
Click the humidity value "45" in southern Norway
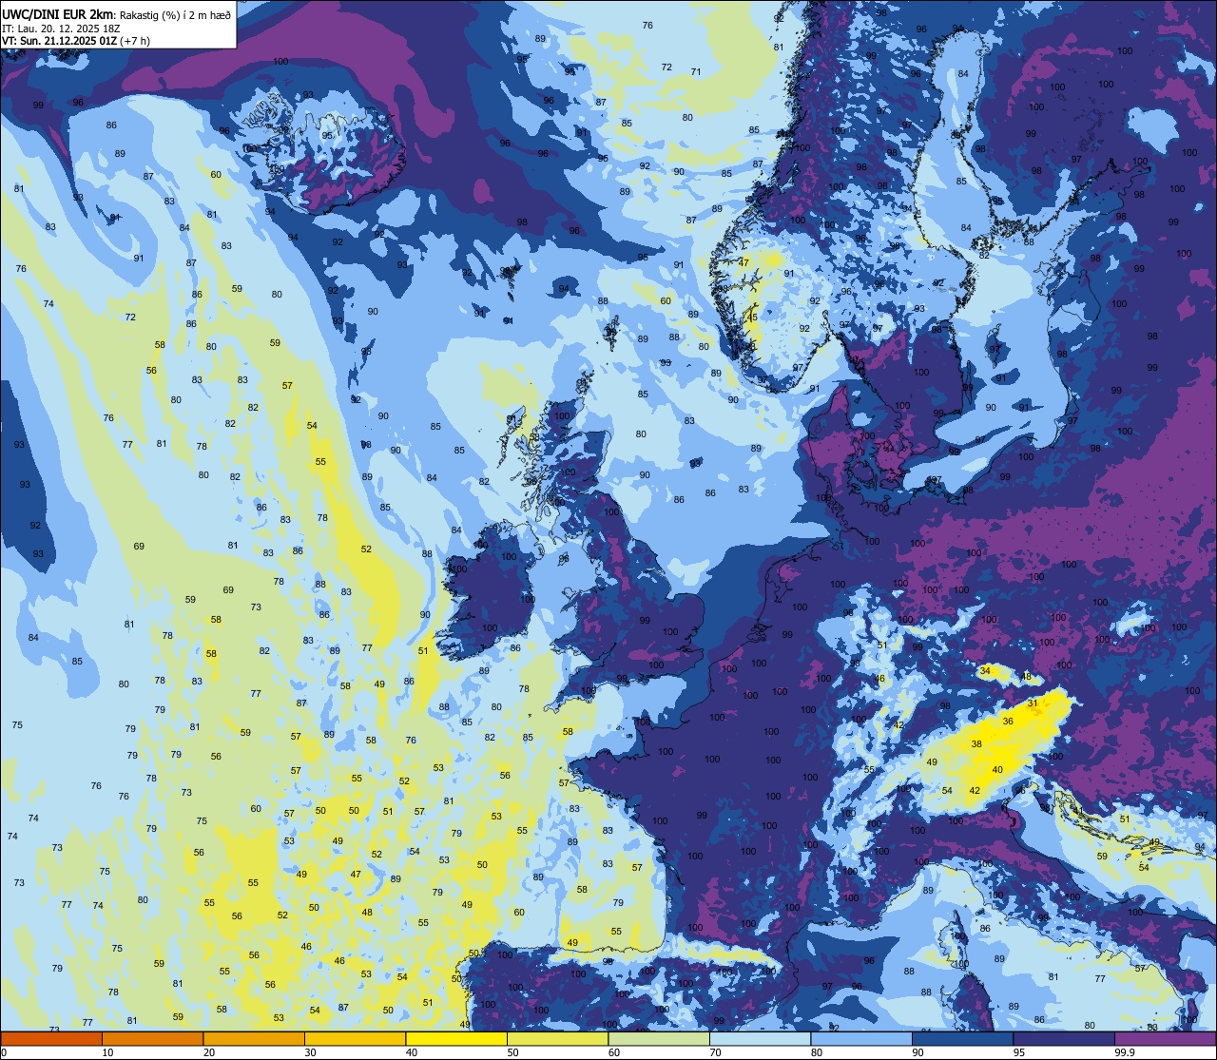[x=753, y=318]
